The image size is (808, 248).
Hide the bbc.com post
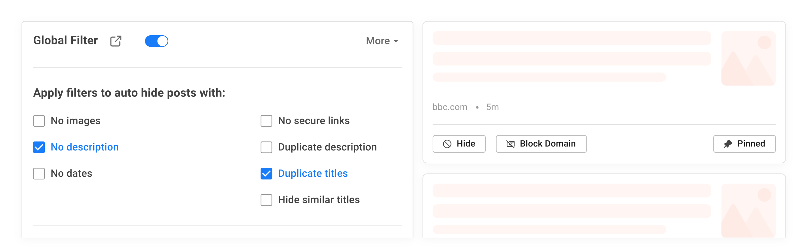(459, 144)
